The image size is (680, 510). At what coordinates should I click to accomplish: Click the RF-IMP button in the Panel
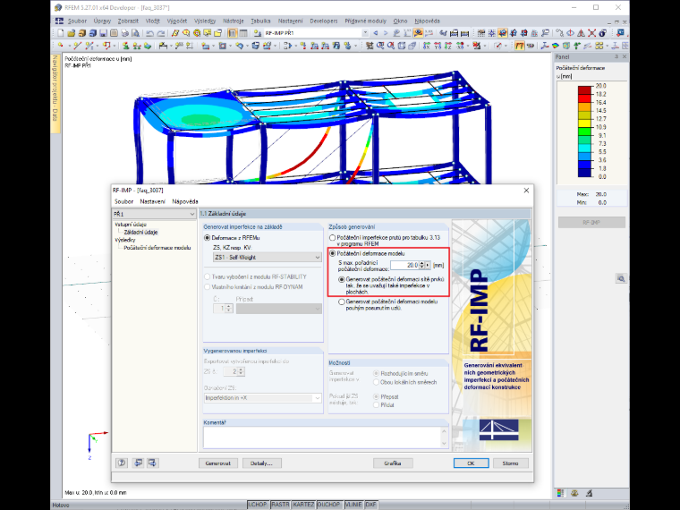pyautogui.click(x=591, y=222)
